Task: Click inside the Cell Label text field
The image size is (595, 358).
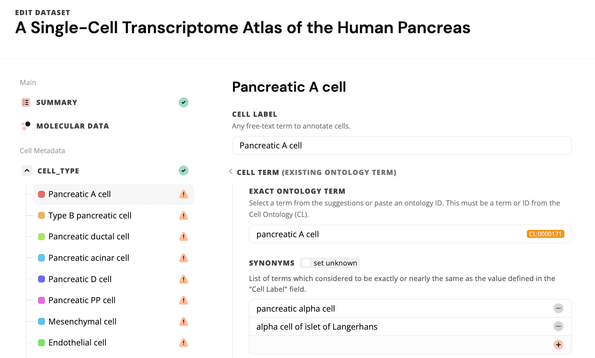Action: 401,145
